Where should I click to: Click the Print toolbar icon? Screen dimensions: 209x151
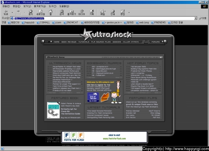(x=113, y=12)
